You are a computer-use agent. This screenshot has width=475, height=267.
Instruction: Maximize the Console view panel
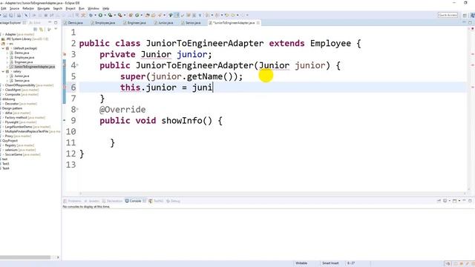click(470, 201)
